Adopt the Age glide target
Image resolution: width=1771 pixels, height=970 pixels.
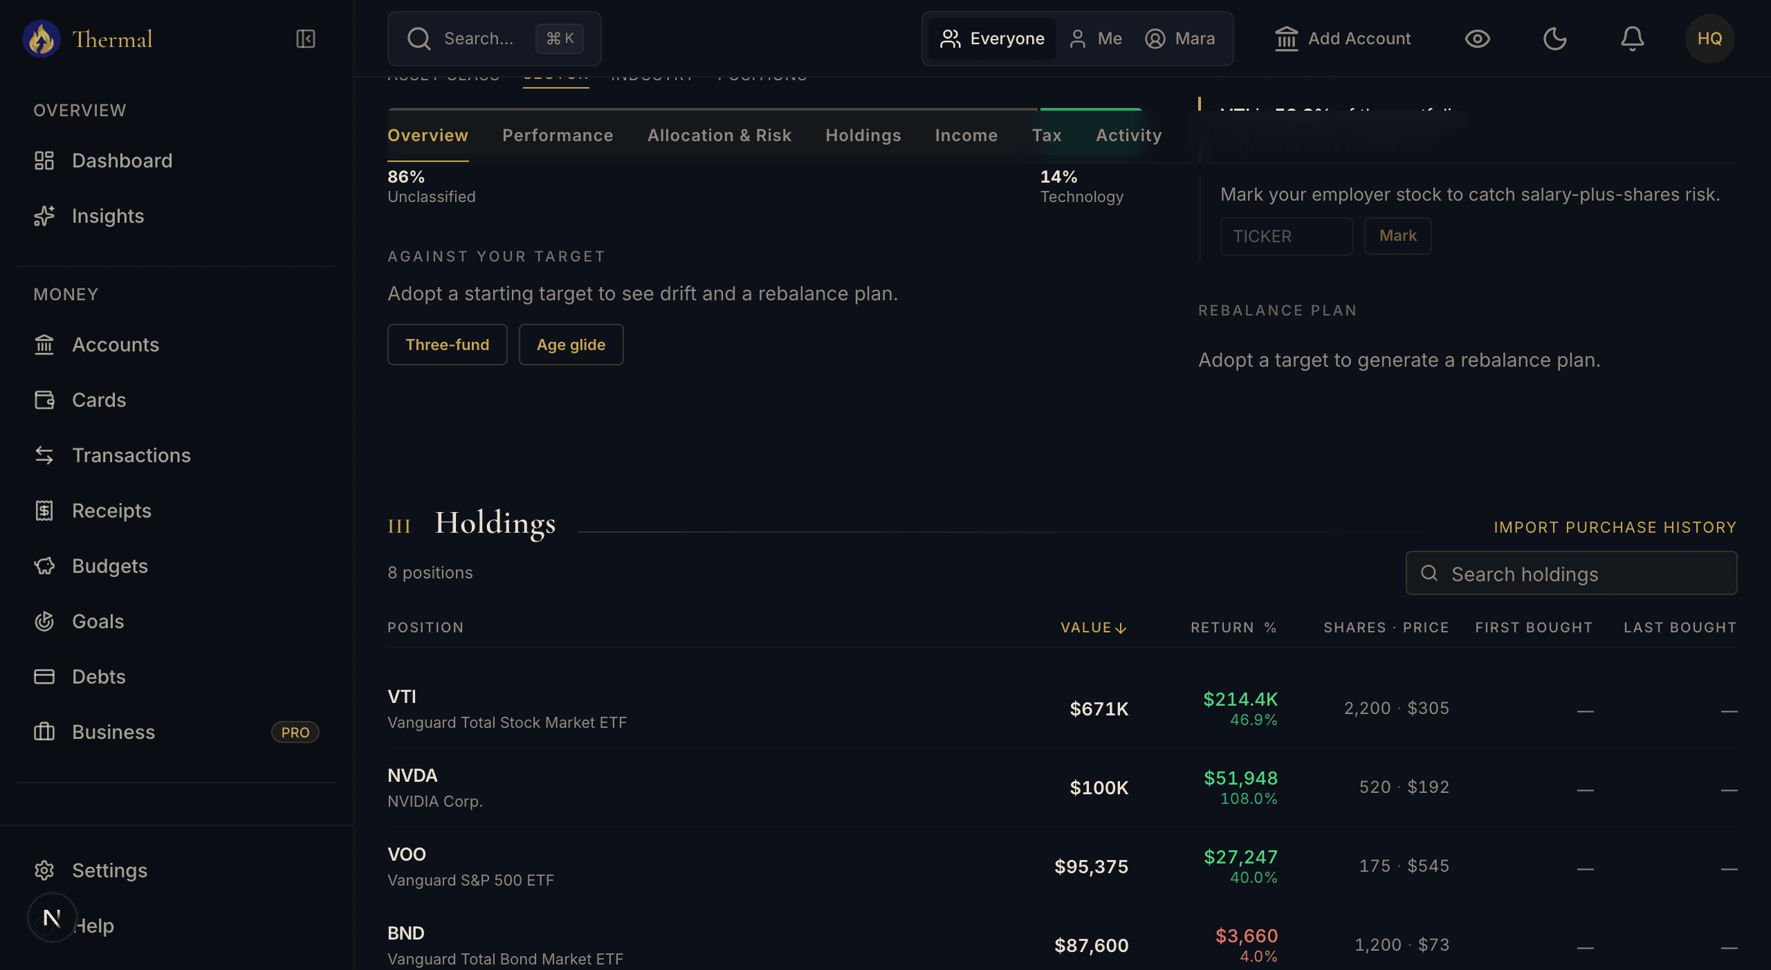click(571, 345)
